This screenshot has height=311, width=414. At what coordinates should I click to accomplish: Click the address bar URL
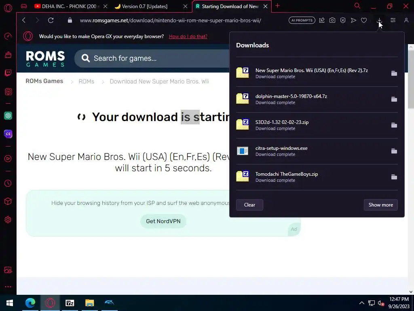pos(171,20)
